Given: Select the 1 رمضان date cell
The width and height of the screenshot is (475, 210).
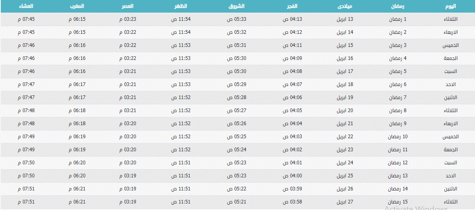Looking at the screenshot, I should coord(398,20).
